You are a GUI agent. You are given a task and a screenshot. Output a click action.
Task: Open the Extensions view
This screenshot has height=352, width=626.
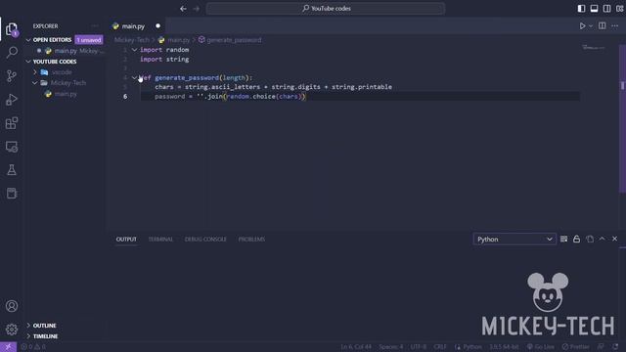click(12, 123)
